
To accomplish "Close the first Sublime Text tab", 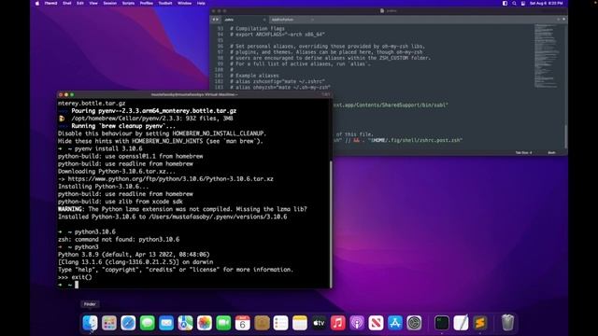I will click(x=264, y=20).
